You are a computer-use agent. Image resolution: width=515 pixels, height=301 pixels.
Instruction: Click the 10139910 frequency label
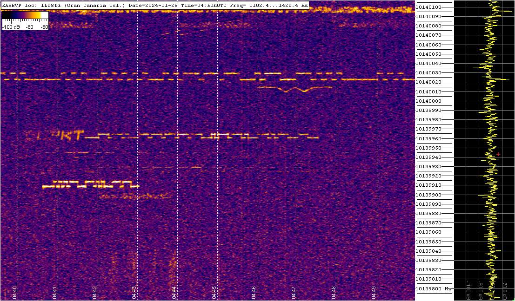[428, 185]
